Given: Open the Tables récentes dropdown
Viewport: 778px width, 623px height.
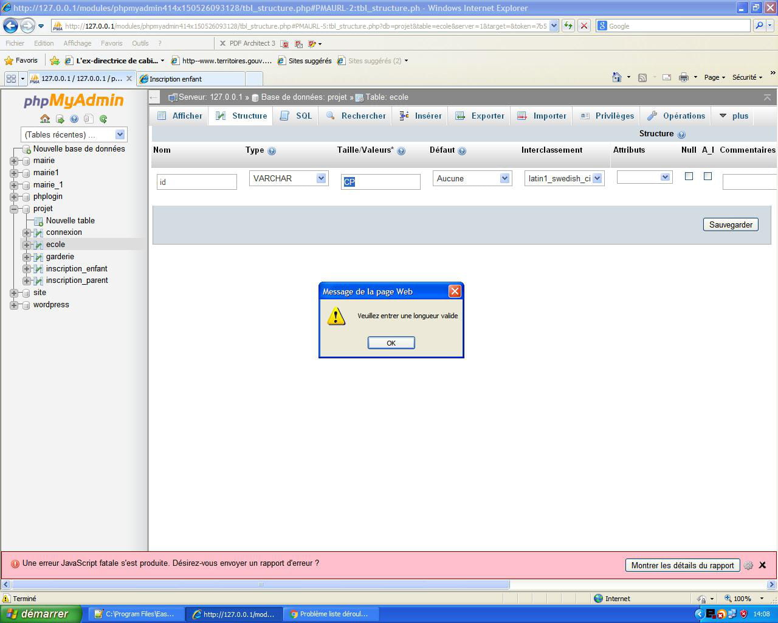Looking at the screenshot, I should (x=74, y=134).
